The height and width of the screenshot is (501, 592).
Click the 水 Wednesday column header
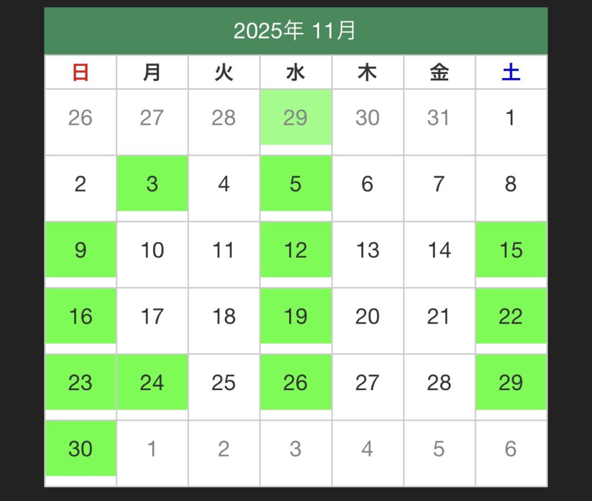[x=295, y=73]
